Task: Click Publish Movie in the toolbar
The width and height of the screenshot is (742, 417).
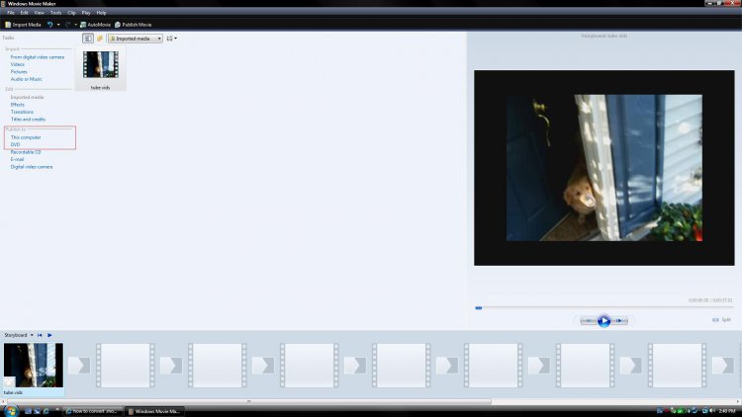Action: click(x=133, y=25)
